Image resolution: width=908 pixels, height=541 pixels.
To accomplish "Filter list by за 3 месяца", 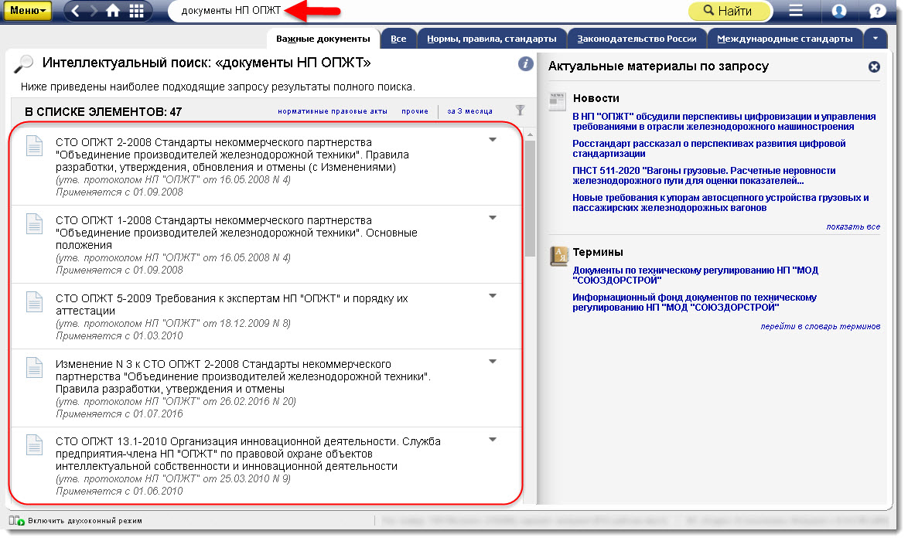I will [x=469, y=111].
